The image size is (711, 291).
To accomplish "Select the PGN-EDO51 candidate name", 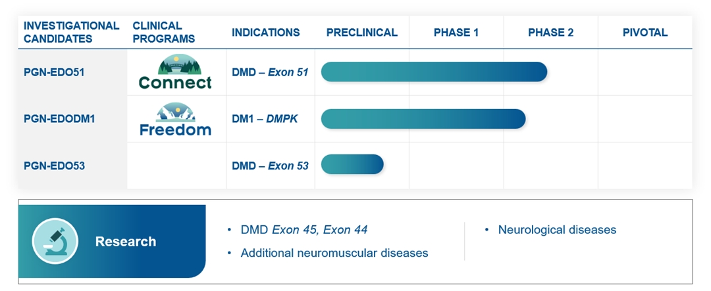I will point(54,72).
